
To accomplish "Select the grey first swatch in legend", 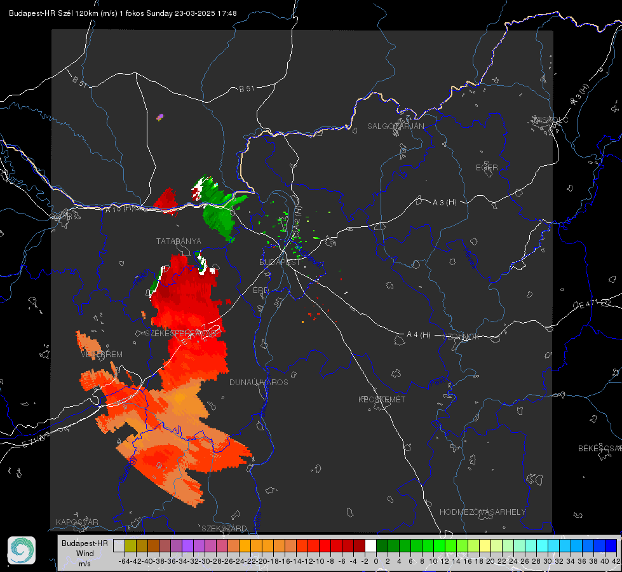I will coord(119,545).
